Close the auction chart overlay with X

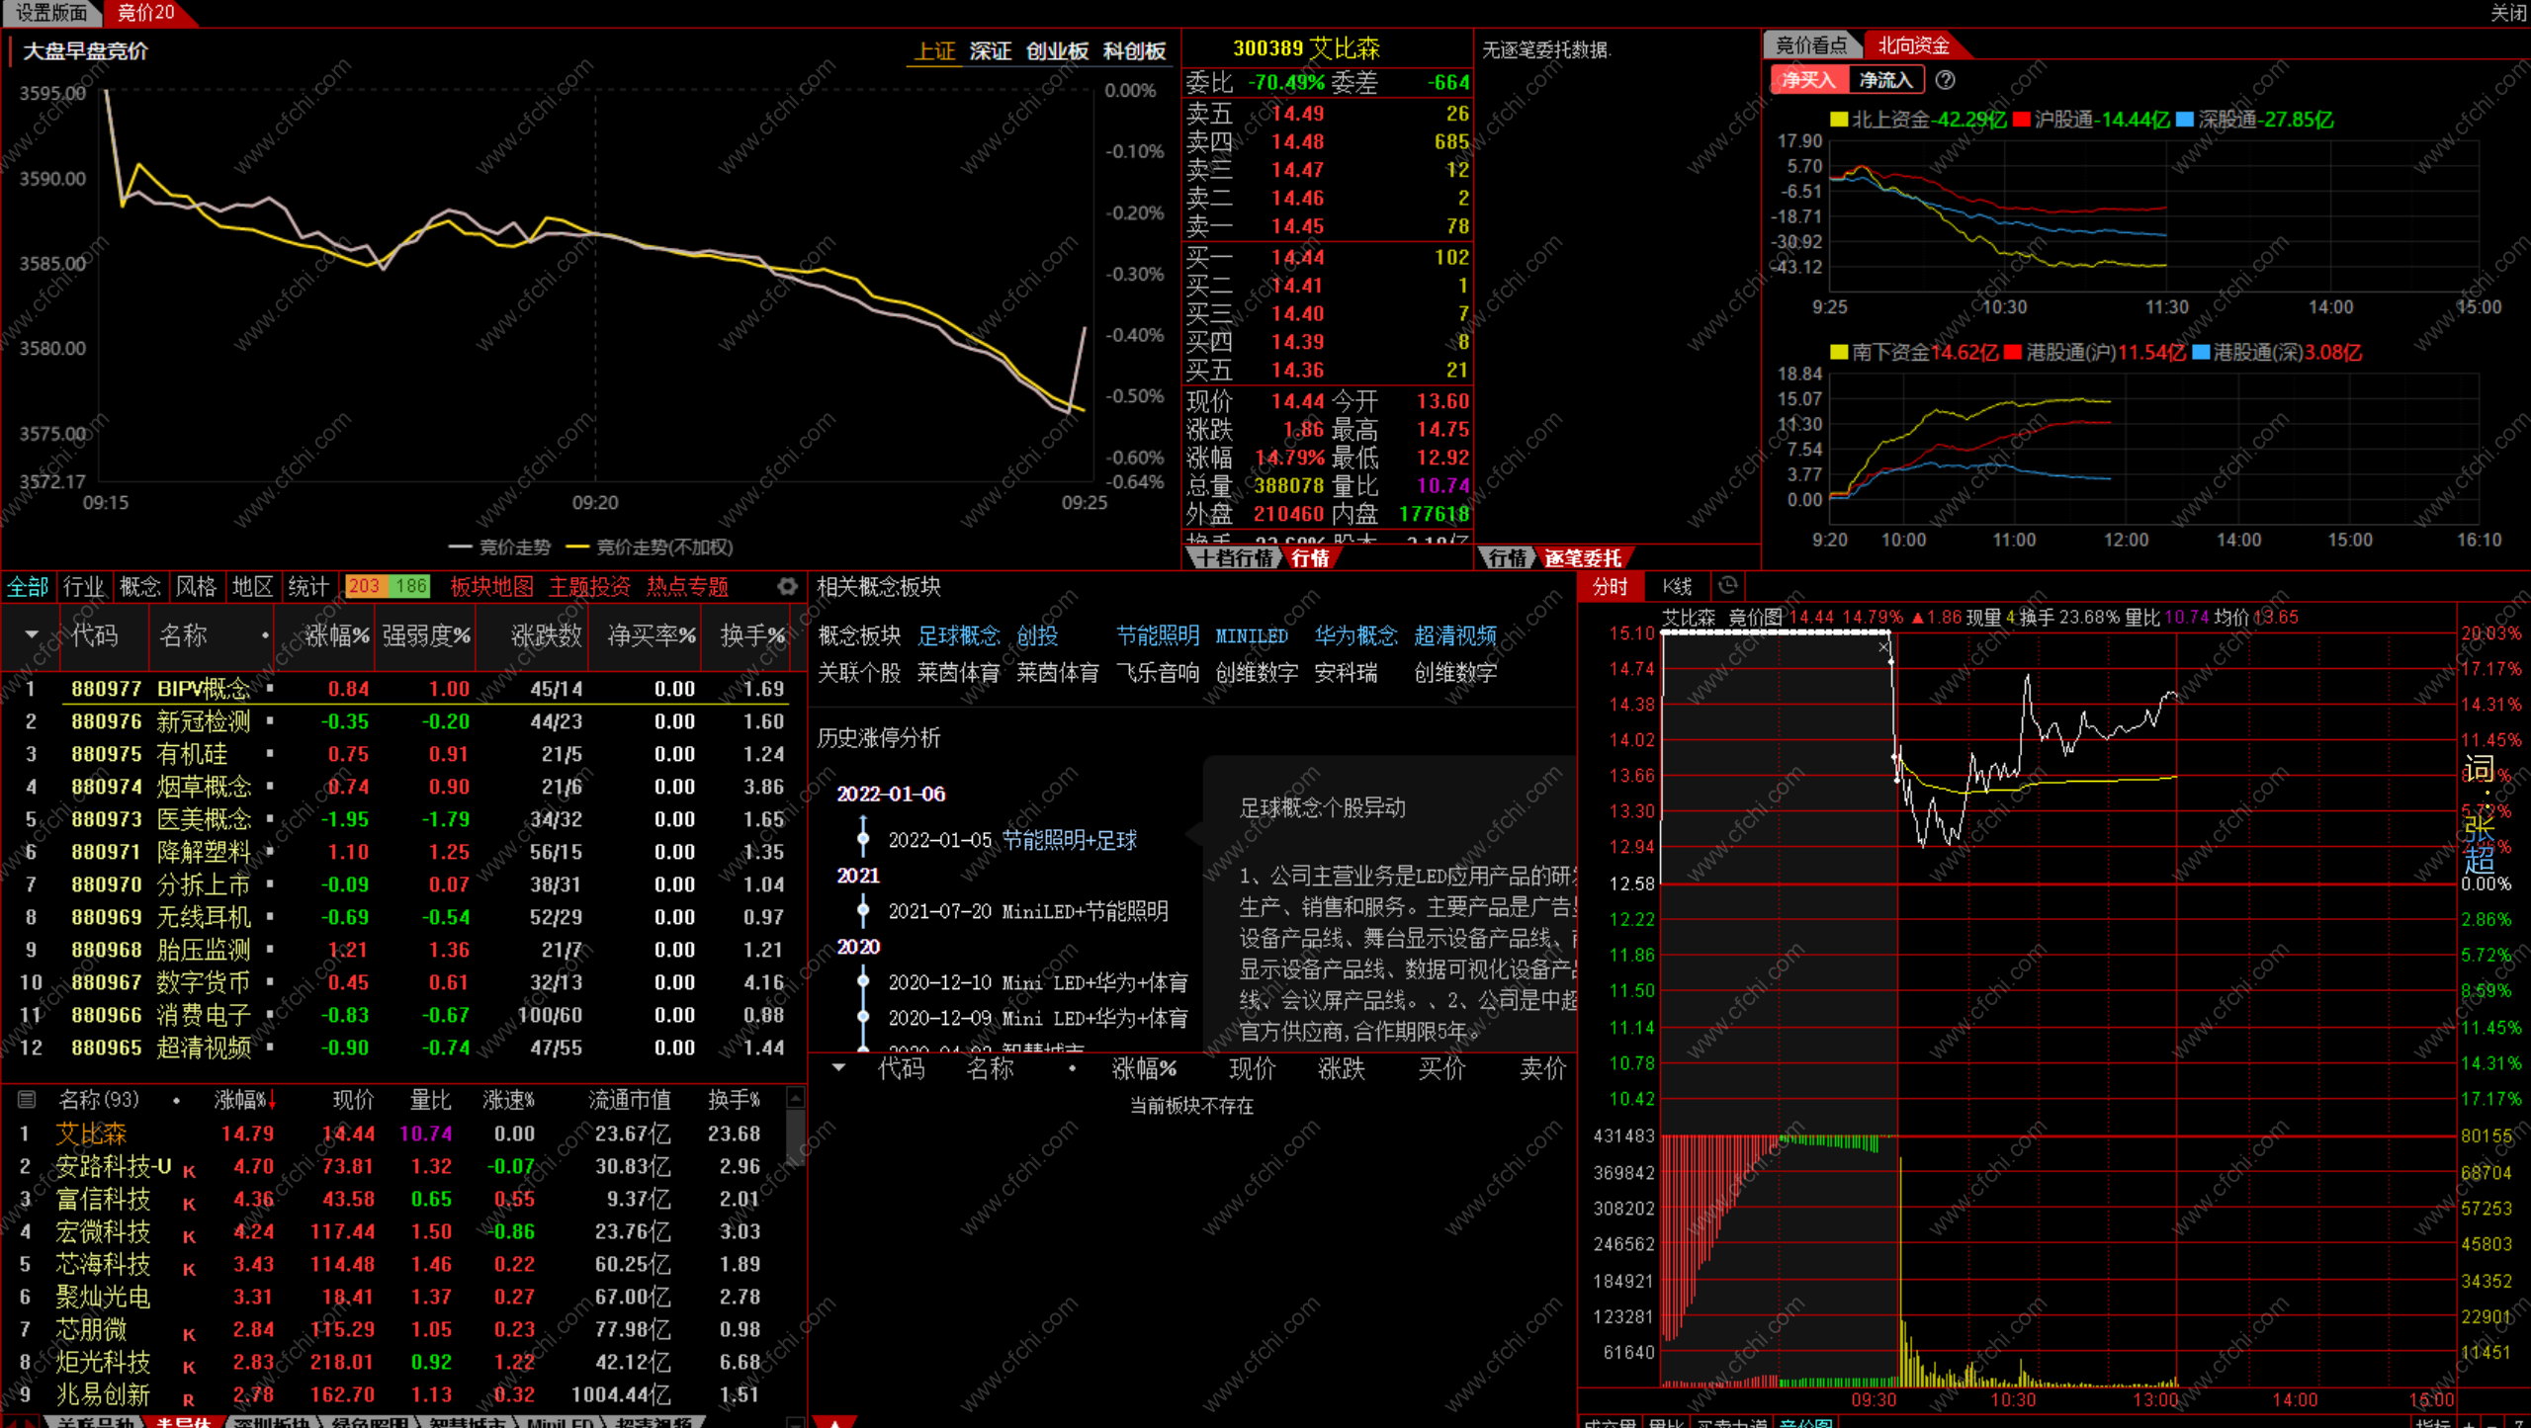(x=1883, y=646)
